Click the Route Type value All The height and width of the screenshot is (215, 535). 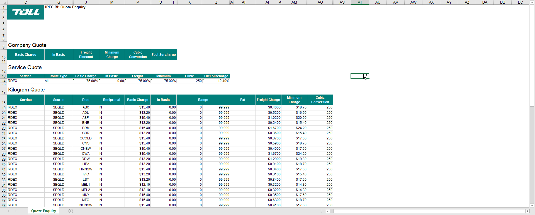[x=58, y=81]
